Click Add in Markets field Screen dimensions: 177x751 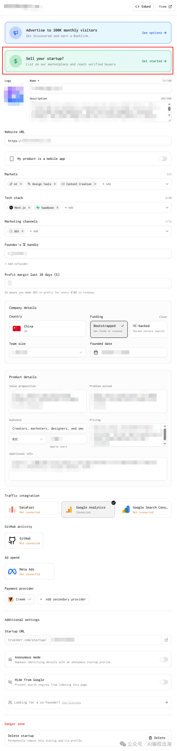click(x=107, y=184)
